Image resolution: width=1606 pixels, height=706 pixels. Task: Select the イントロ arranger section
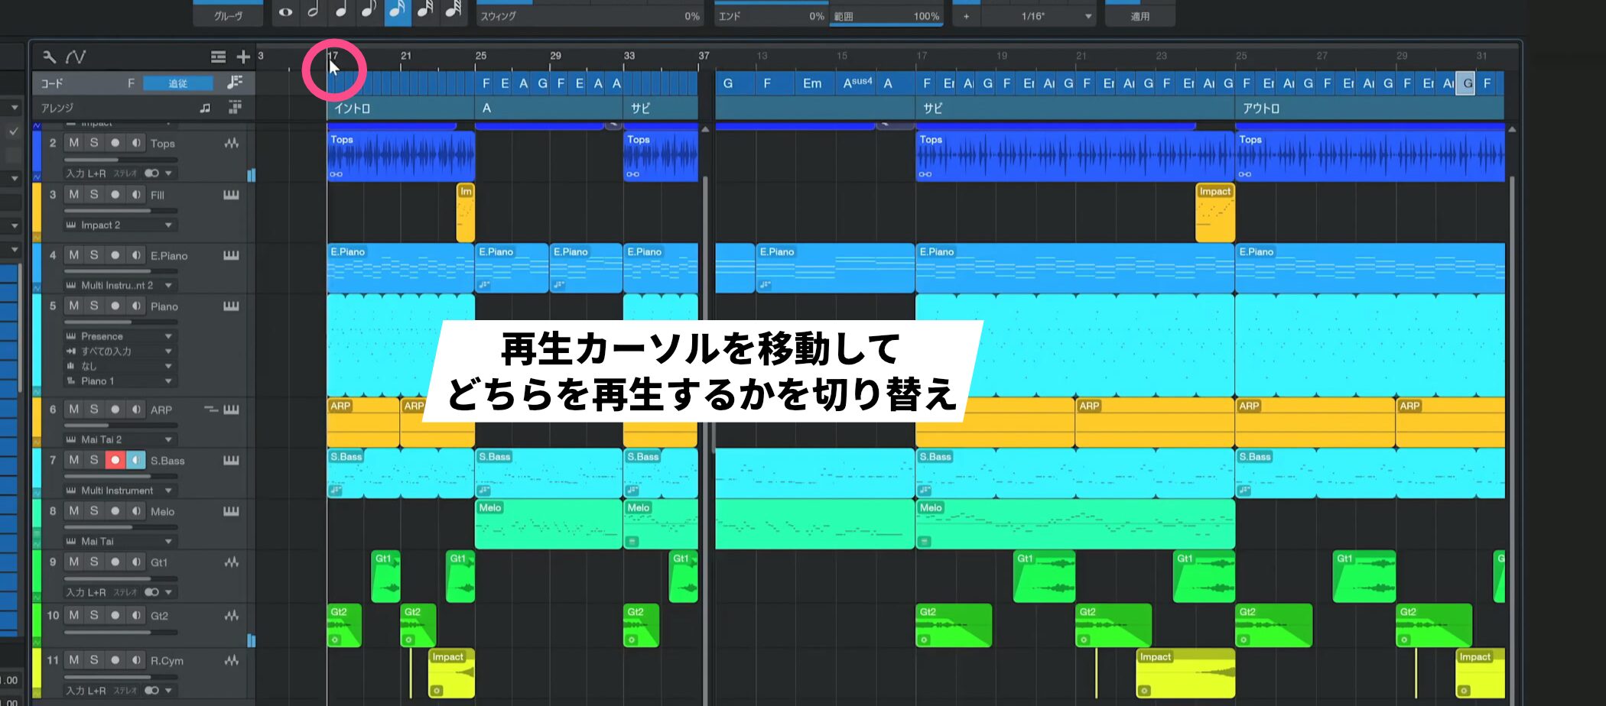click(399, 108)
